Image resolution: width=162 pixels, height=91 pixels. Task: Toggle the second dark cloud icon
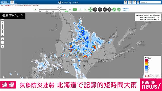(100, 10)
